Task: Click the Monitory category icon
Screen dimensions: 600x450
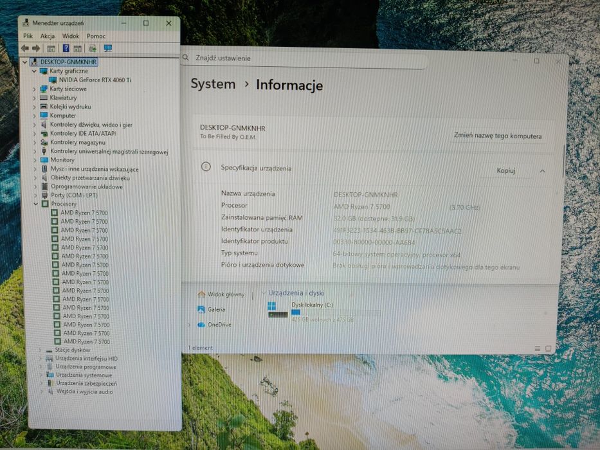Action: tap(44, 159)
